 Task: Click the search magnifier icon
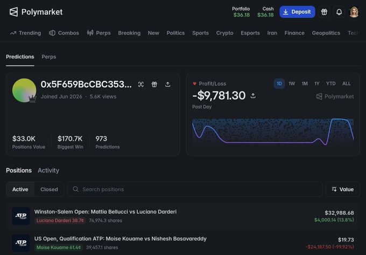click(76, 189)
